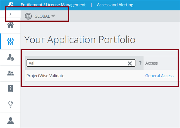Click the Your Application Portfolio heading
The width and height of the screenshot is (180, 128).
tap(80, 40)
